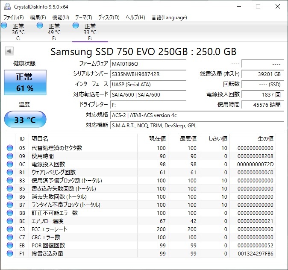Click the しきい値 column header

pyautogui.click(x=215, y=138)
